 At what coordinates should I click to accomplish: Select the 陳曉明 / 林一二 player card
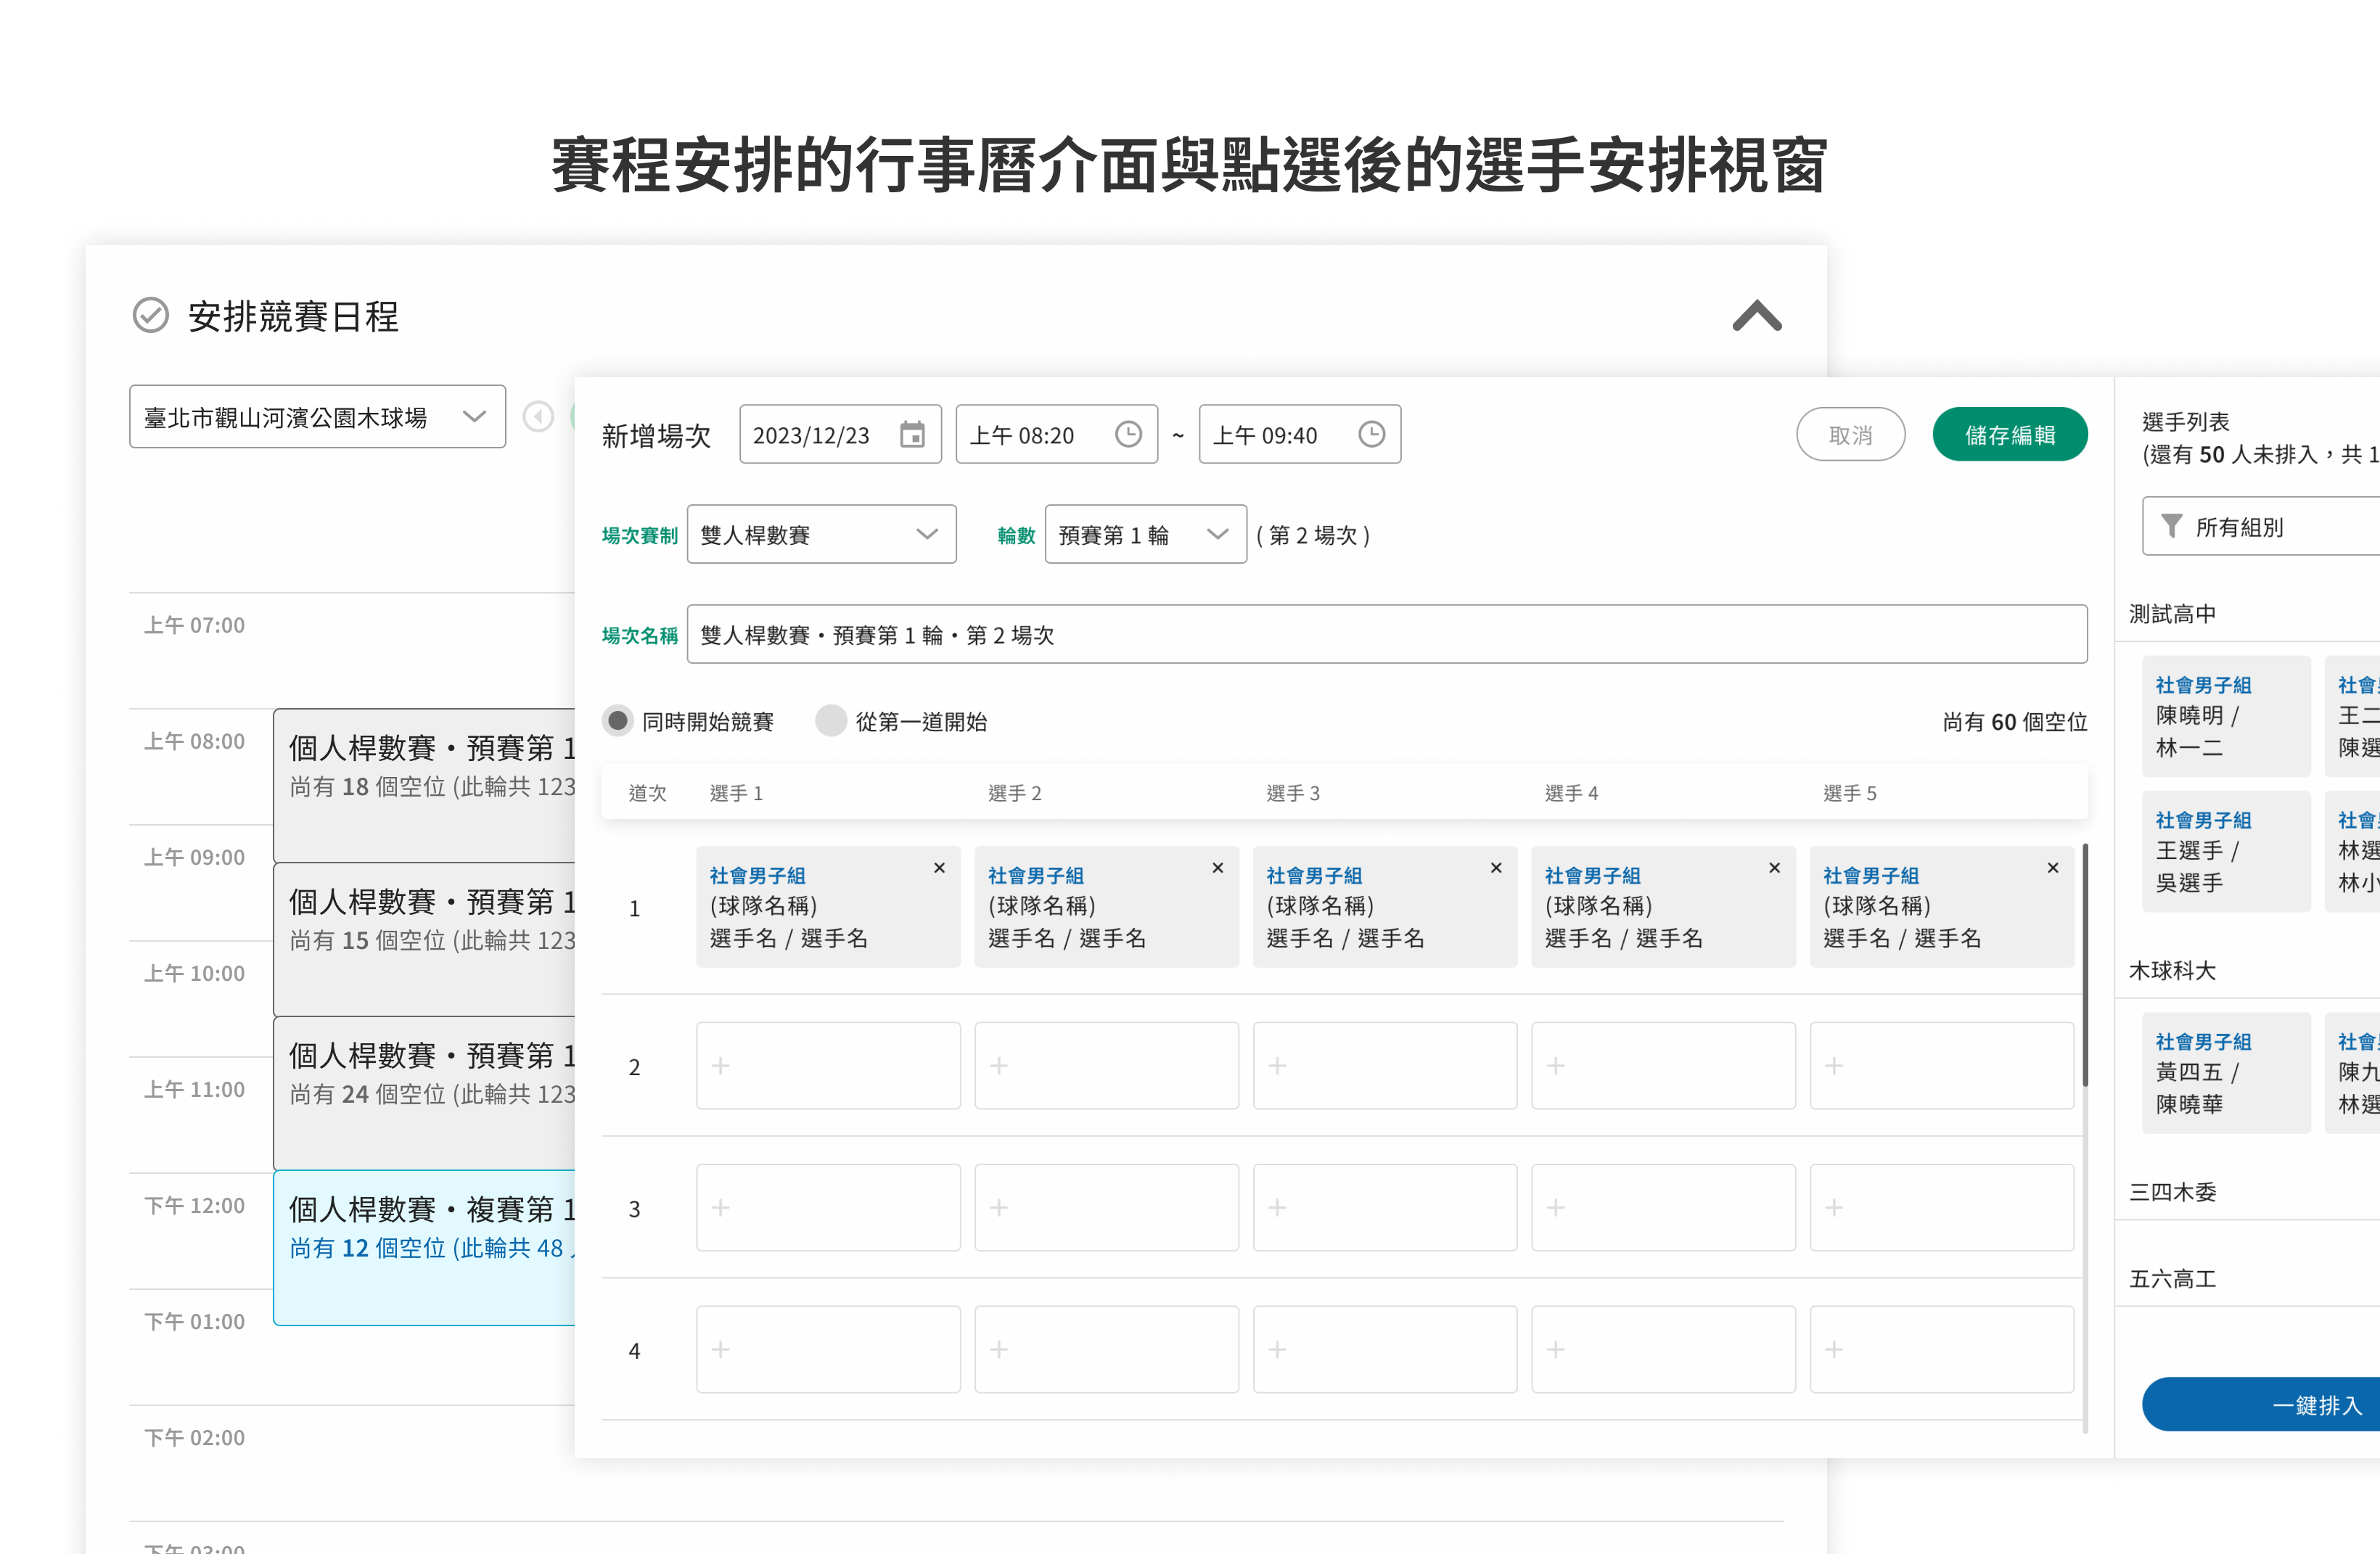pyautogui.click(x=2226, y=716)
